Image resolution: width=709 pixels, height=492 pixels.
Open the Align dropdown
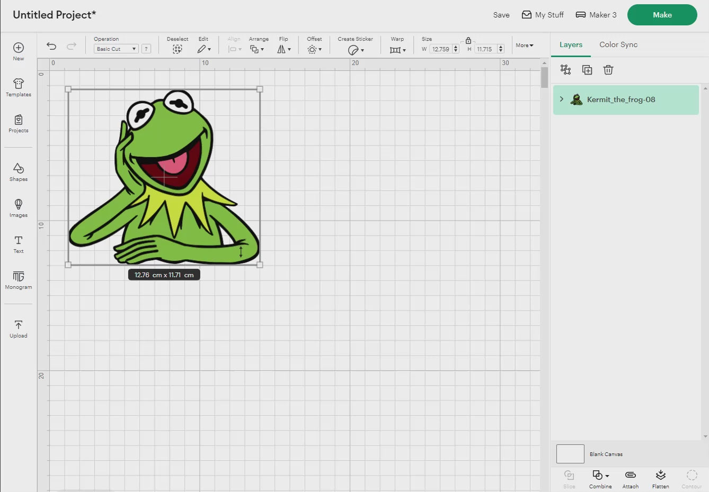click(234, 49)
